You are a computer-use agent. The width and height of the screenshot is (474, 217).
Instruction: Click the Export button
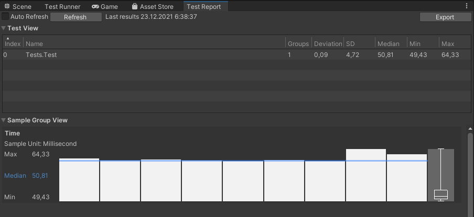pyautogui.click(x=445, y=17)
